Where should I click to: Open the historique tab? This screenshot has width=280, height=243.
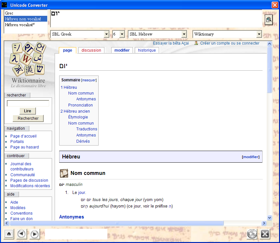(x=147, y=50)
